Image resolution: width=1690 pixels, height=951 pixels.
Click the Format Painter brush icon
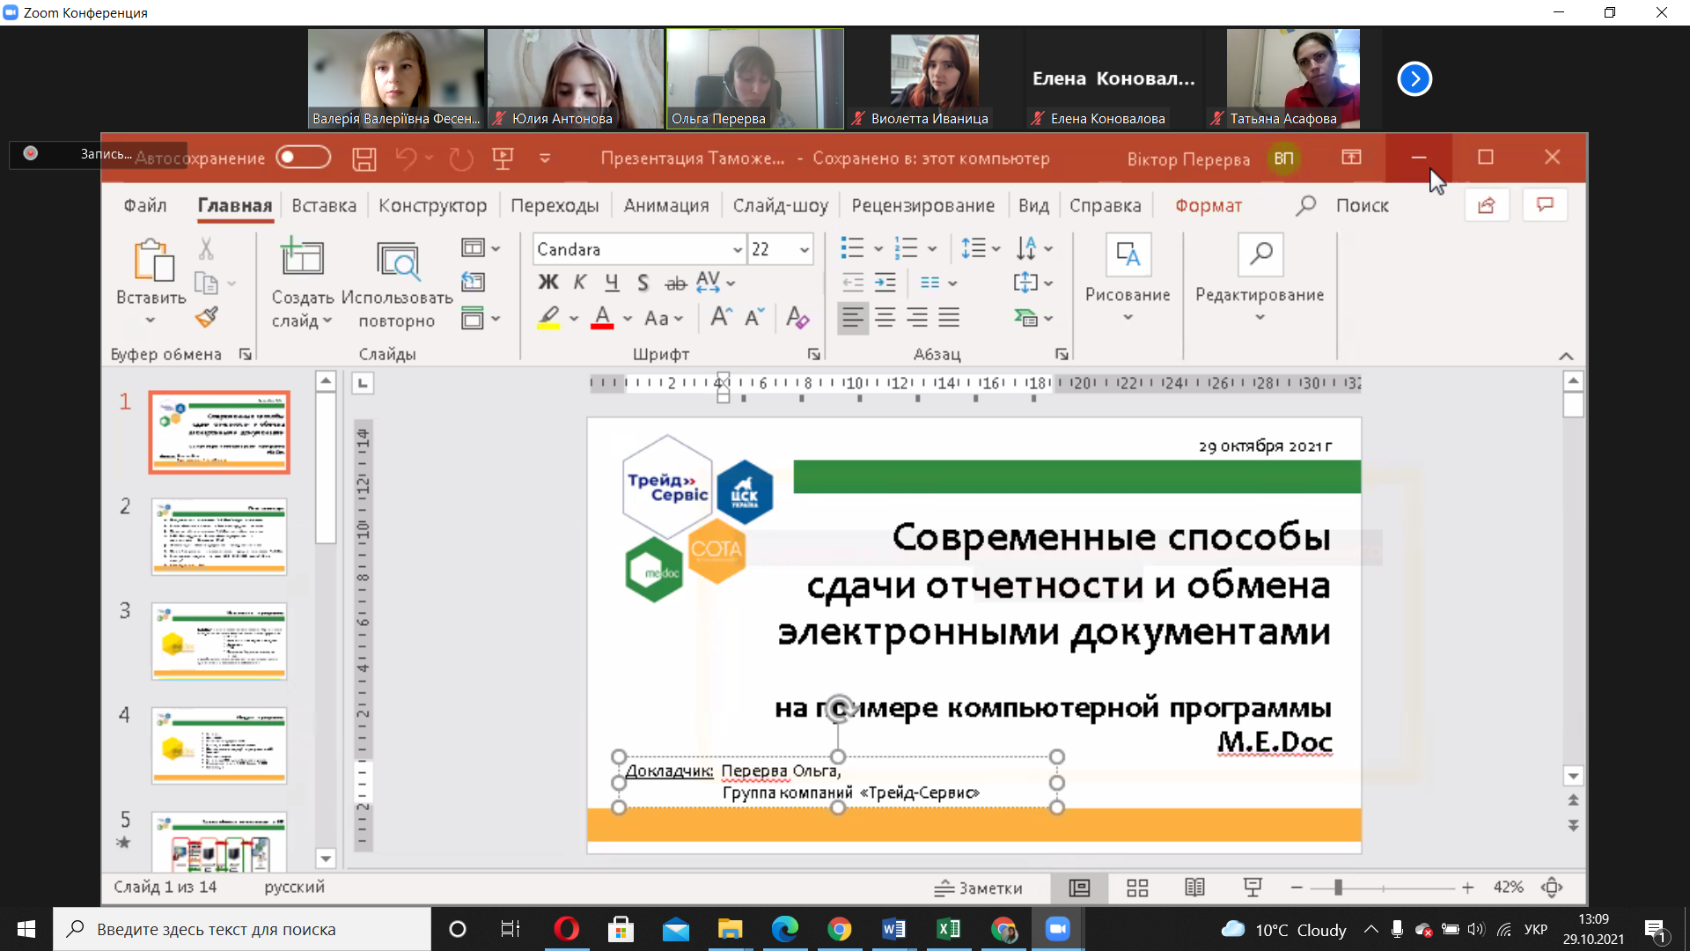pyautogui.click(x=207, y=317)
